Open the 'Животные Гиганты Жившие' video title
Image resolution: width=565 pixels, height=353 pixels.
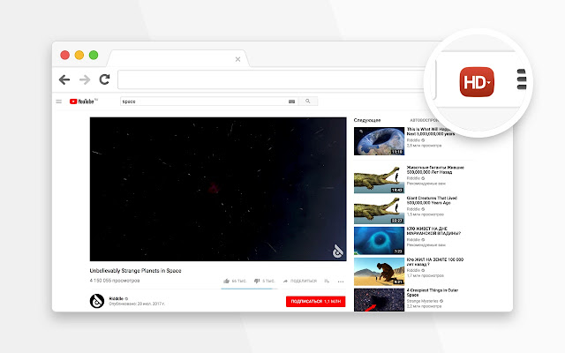click(435, 169)
